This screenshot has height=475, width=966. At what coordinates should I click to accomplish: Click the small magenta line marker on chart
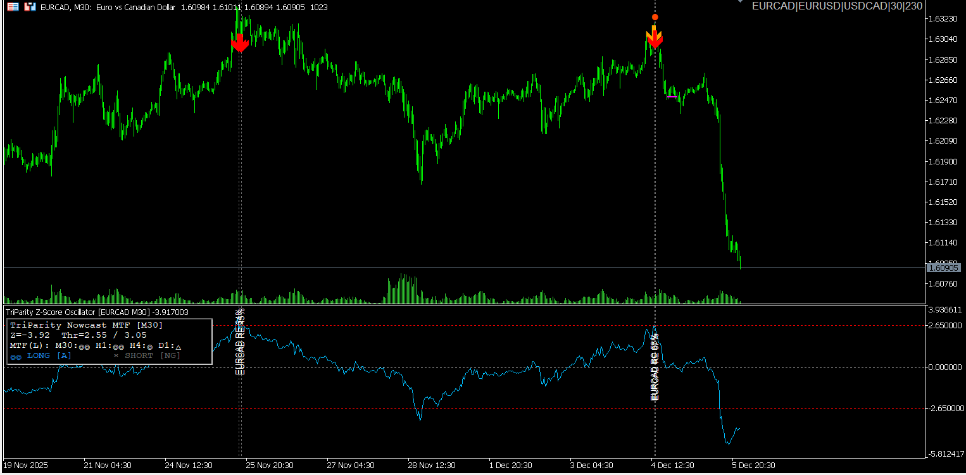pyautogui.click(x=672, y=97)
